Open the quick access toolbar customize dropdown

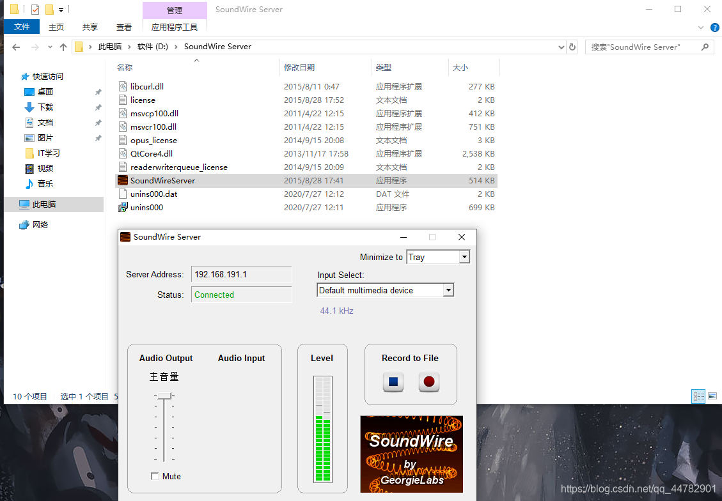click(x=61, y=10)
